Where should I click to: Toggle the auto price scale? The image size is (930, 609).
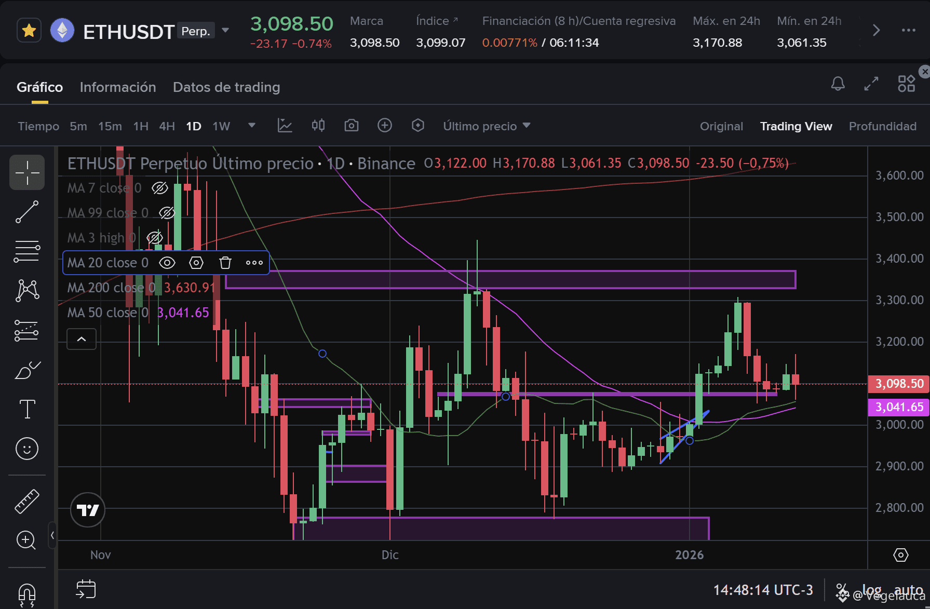pos(909,590)
